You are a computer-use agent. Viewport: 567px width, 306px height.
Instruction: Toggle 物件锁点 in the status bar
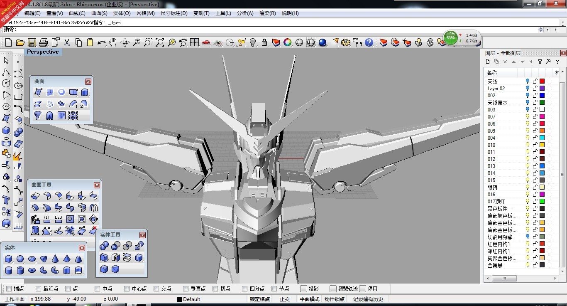(335, 299)
